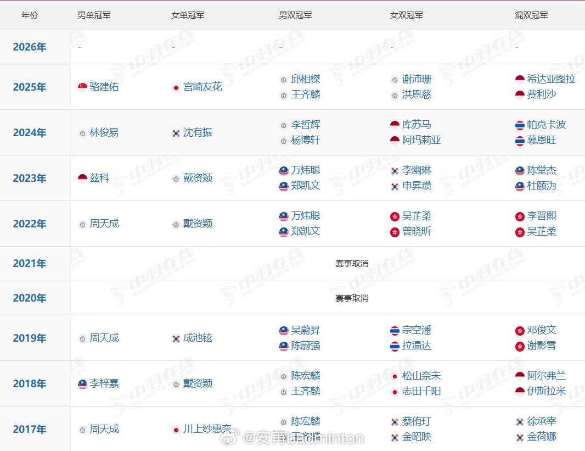
Task: Open the 2018年 year link
Action: 30,383
